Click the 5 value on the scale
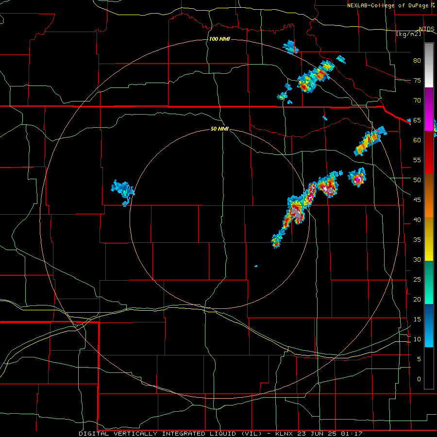The image size is (437, 437). point(419,359)
